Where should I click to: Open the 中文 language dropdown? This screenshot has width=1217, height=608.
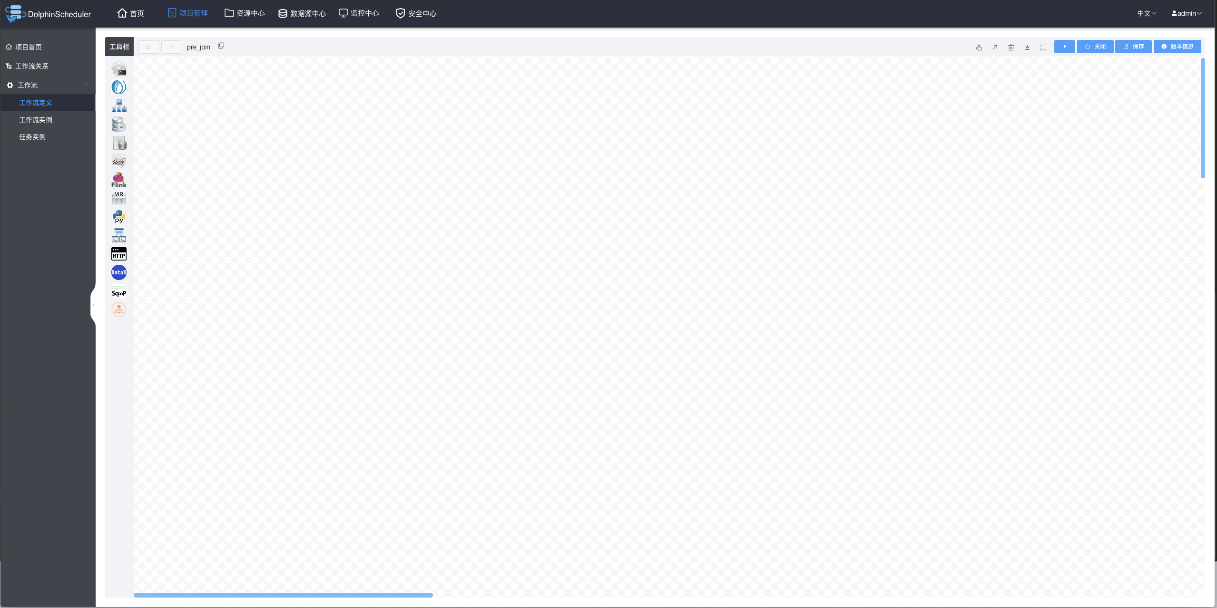pos(1147,13)
